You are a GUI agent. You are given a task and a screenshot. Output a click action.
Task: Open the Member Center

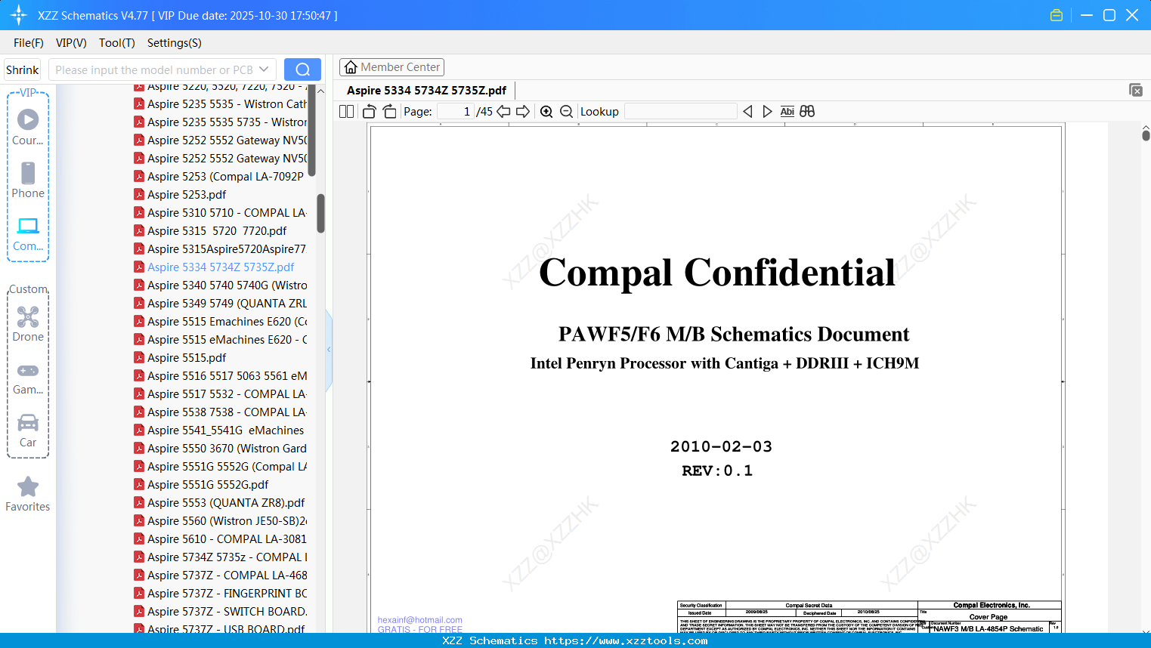pyautogui.click(x=391, y=67)
